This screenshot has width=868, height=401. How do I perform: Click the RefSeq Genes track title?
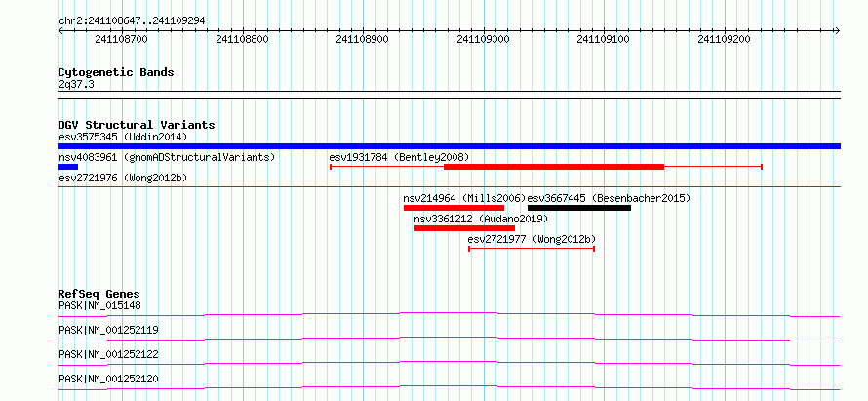click(x=99, y=294)
